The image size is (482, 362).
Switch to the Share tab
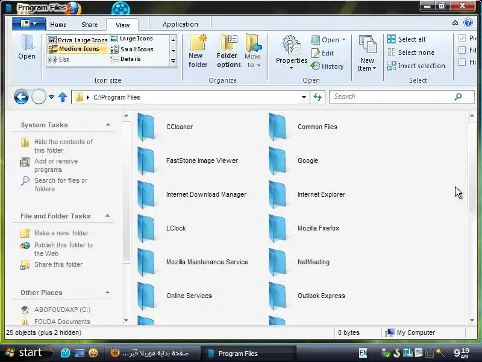coord(89,25)
